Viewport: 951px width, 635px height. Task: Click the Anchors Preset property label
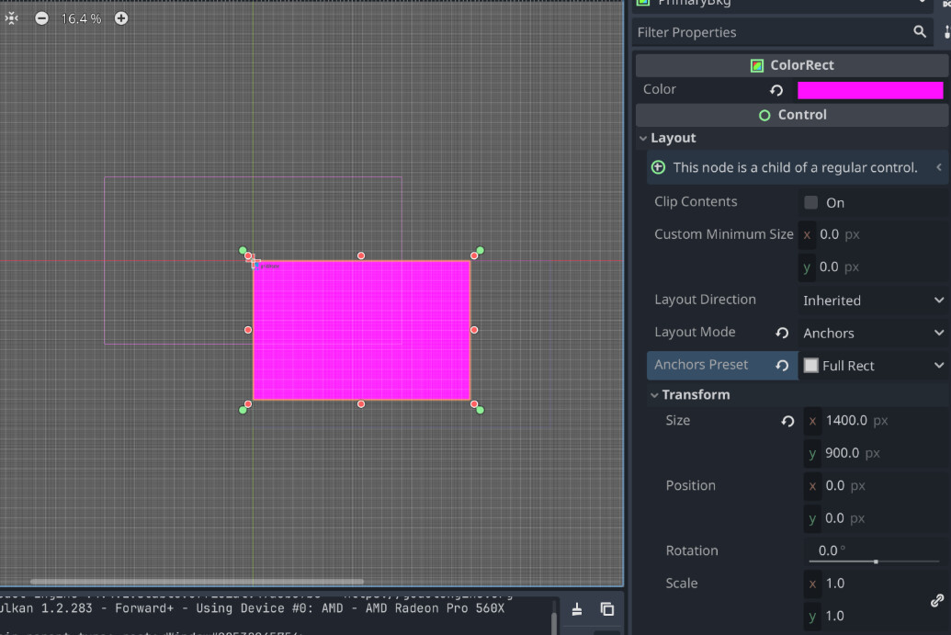click(700, 365)
